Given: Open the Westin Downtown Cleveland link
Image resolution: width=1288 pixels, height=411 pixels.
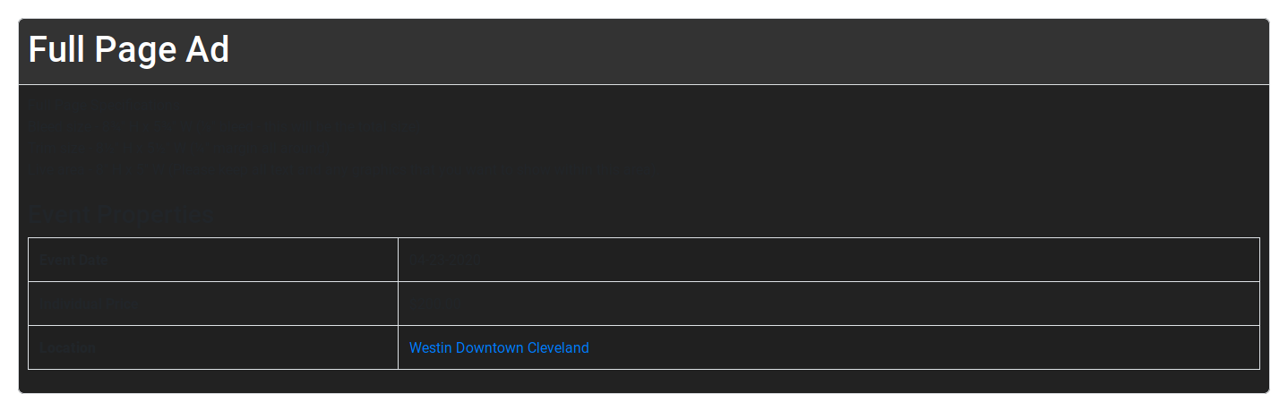Looking at the screenshot, I should point(499,347).
